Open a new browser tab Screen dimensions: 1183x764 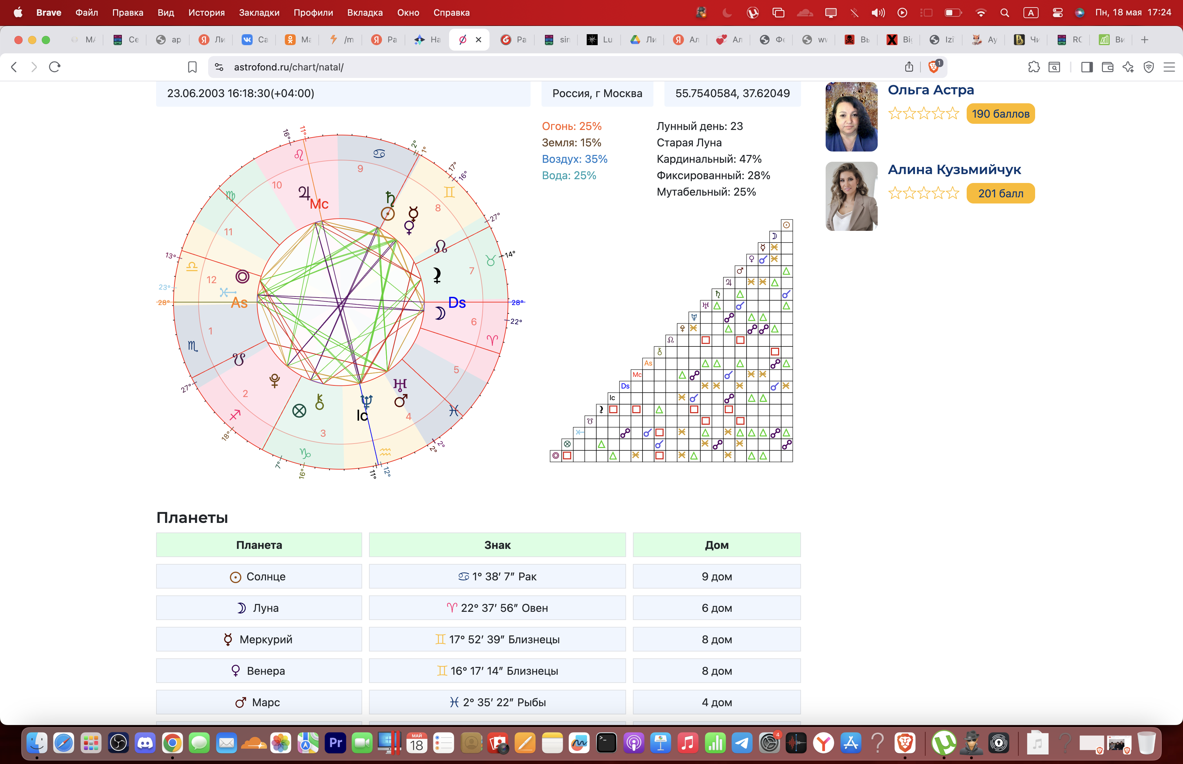click(1145, 40)
